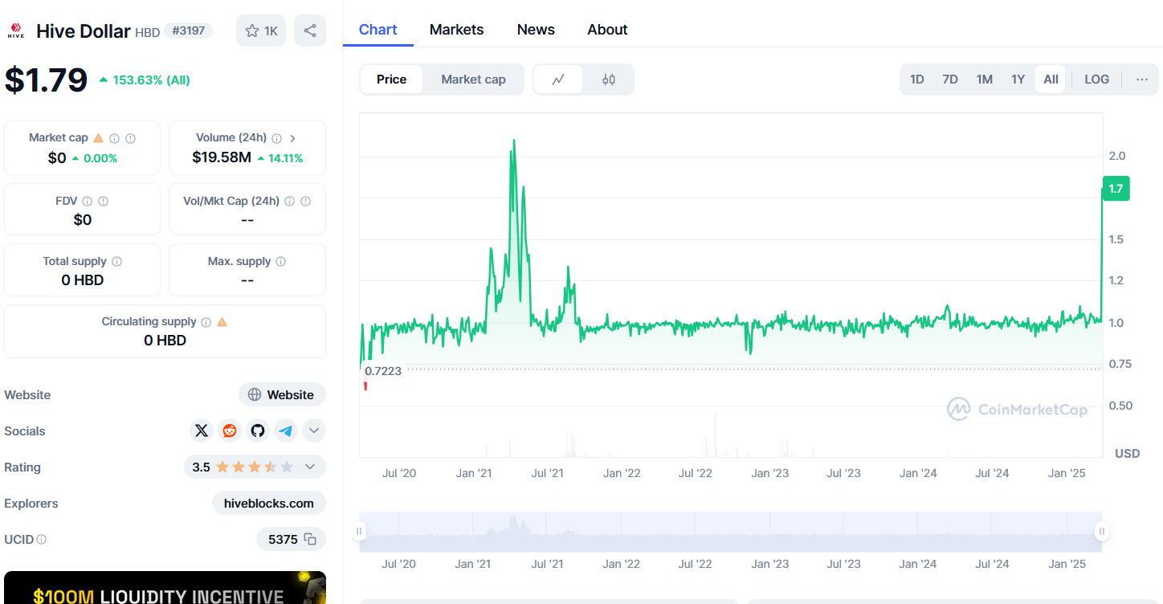
Task: Select Market cap chart toggle
Action: tap(474, 80)
